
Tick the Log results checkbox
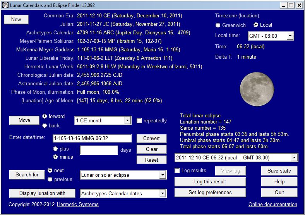coord(177,171)
